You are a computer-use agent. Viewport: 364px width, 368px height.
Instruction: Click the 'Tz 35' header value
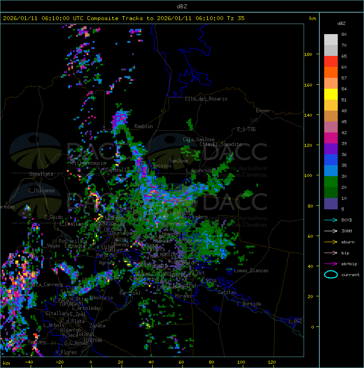pos(236,18)
